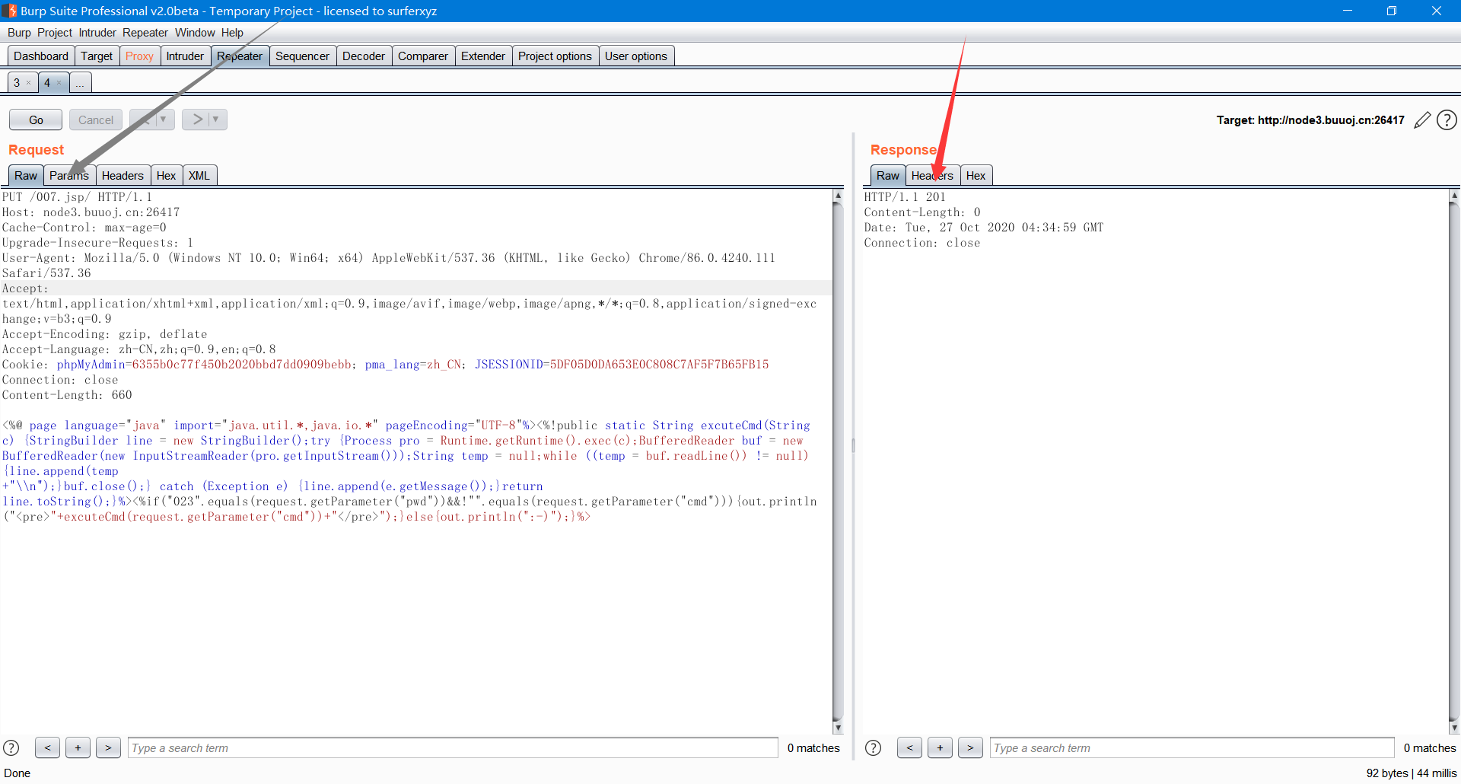The width and height of the screenshot is (1461, 784).
Task: Focus the request search term field
Action: coord(453,747)
